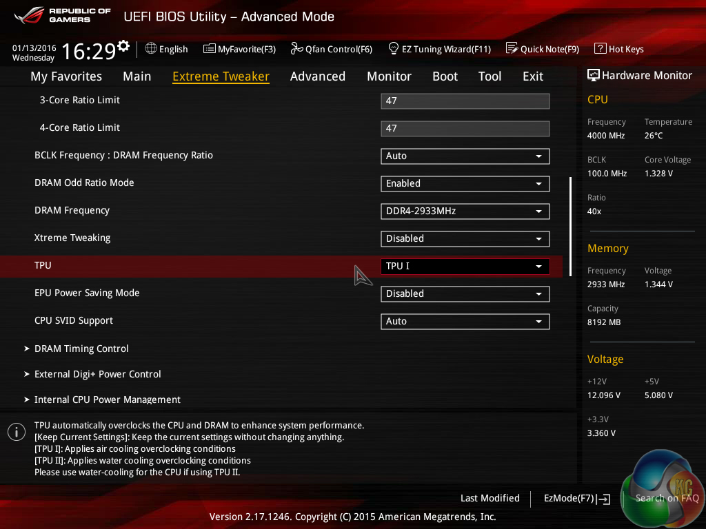Screen dimensions: 706x529
Task: Go to the Advanced tab
Action: pyautogui.click(x=317, y=76)
